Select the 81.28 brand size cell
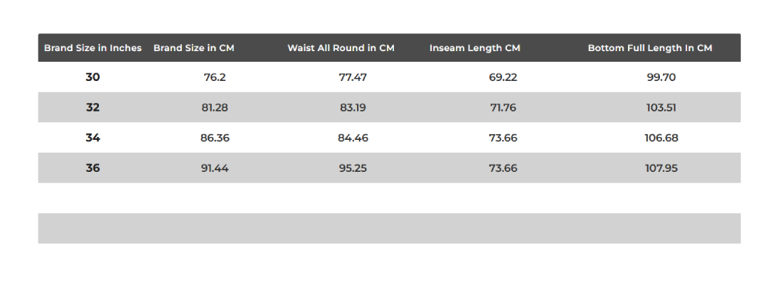The width and height of the screenshot is (778, 284). coord(215,108)
